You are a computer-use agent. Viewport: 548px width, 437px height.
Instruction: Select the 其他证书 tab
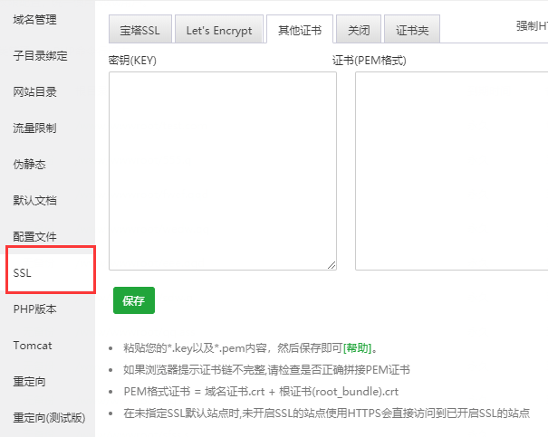300,30
